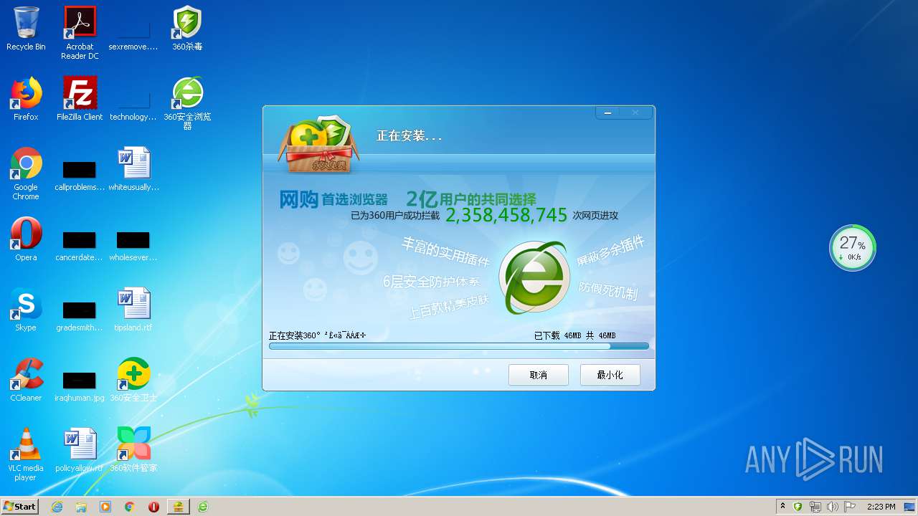Viewport: 918px width, 516px height.
Task: Open the volume tray icon
Action: click(x=833, y=507)
